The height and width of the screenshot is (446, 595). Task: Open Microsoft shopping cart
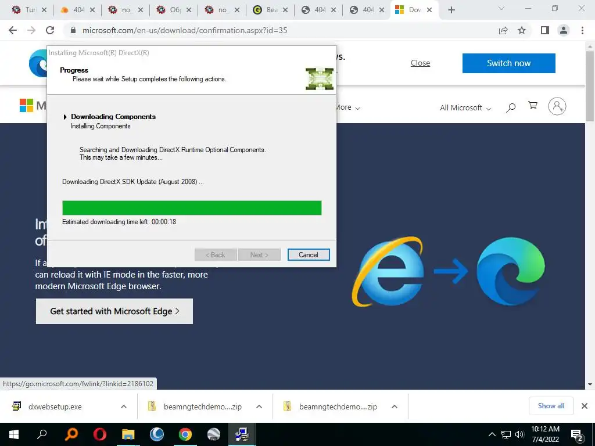click(533, 106)
